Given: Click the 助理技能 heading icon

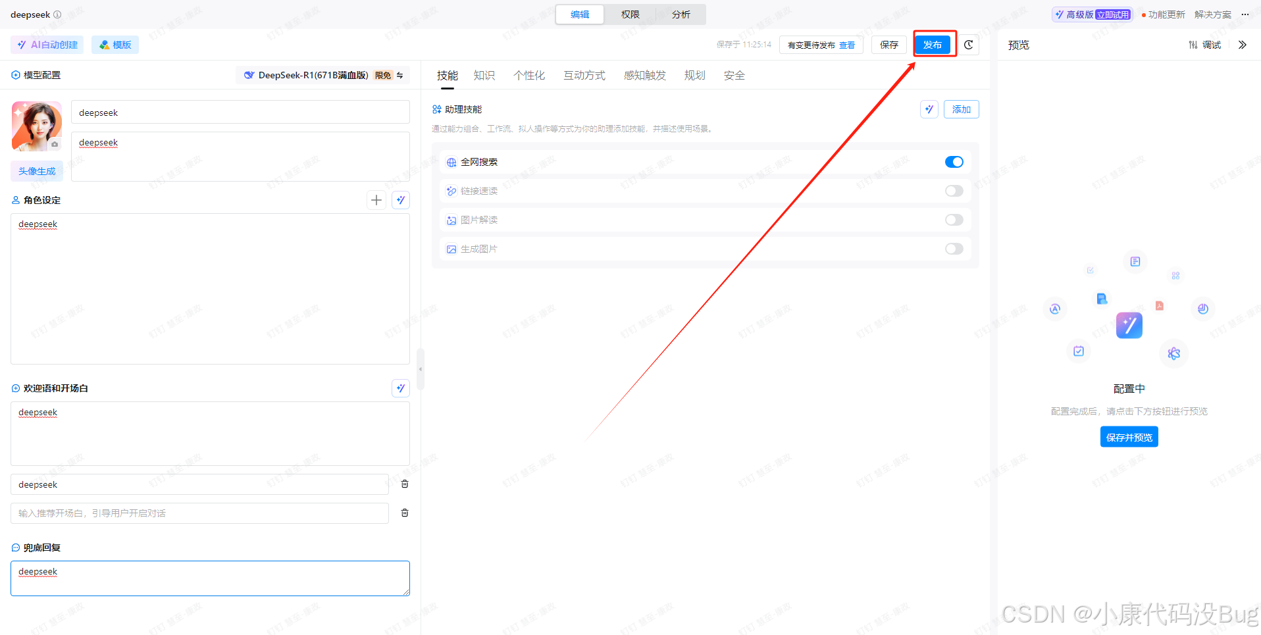Looking at the screenshot, I should tap(437, 109).
